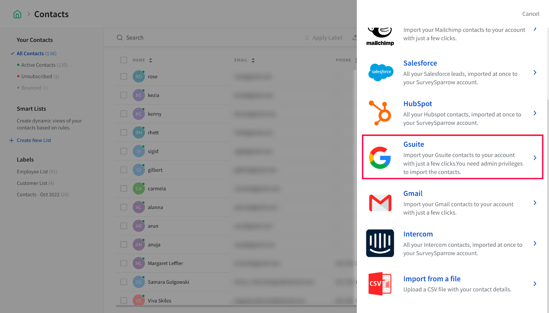
Task: Click the ML avatar for Margaret Leffler
Action: 139,263
